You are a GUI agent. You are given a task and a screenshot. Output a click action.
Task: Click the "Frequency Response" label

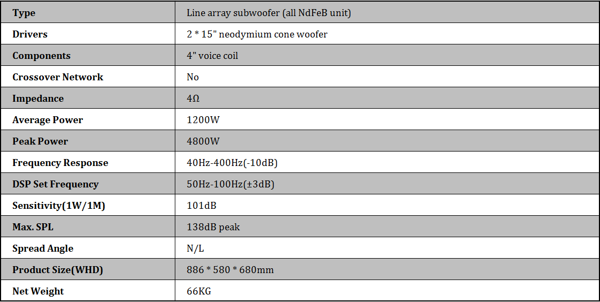pos(60,163)
